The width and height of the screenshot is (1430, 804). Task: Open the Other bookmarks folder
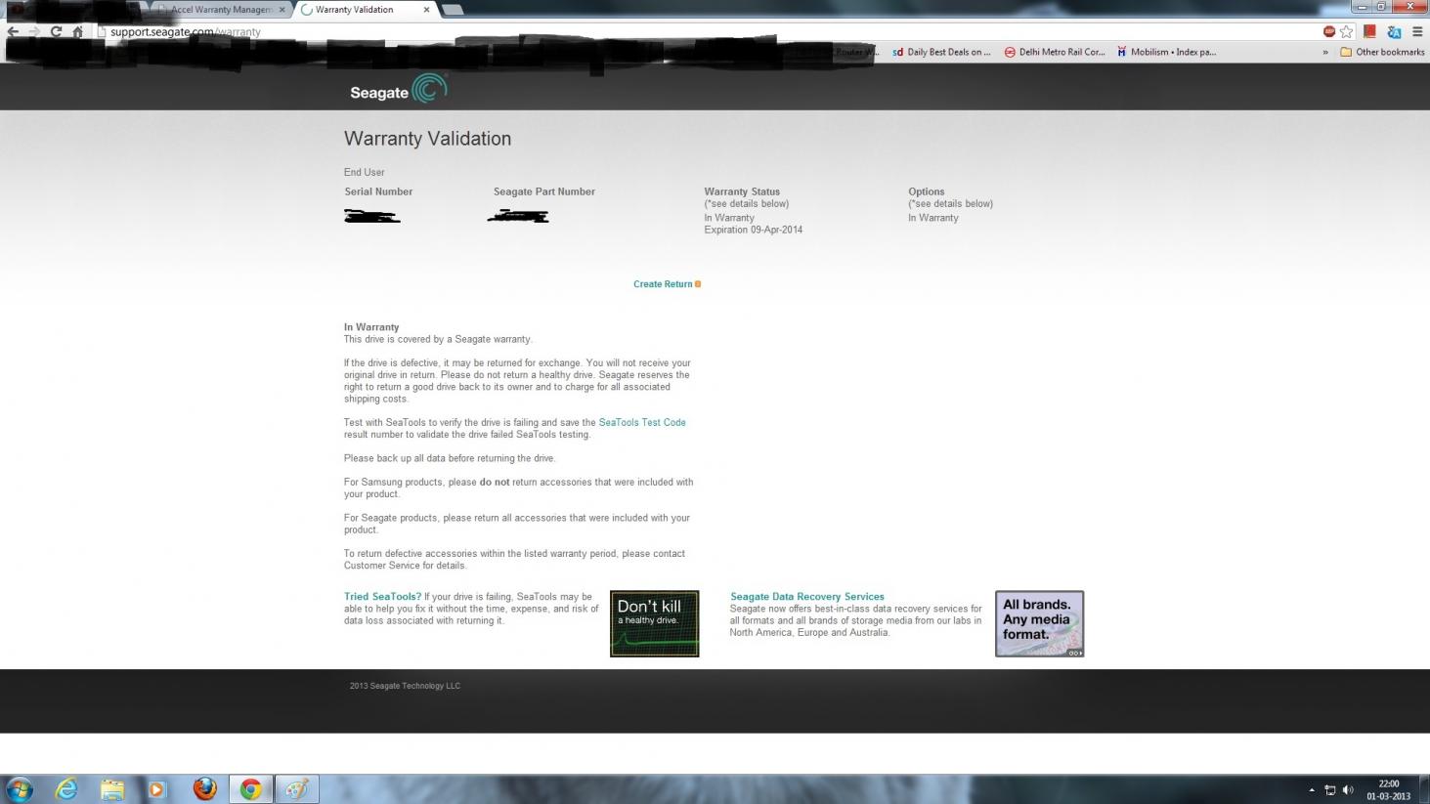[x=1382, y=53]
